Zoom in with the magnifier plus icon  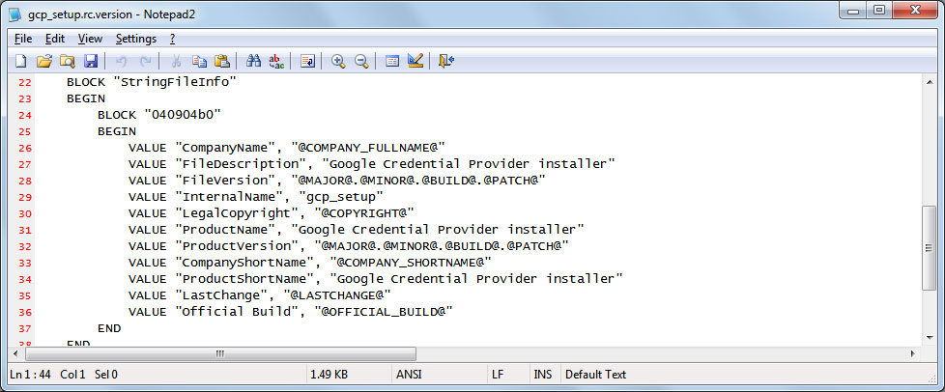(339, 61)
